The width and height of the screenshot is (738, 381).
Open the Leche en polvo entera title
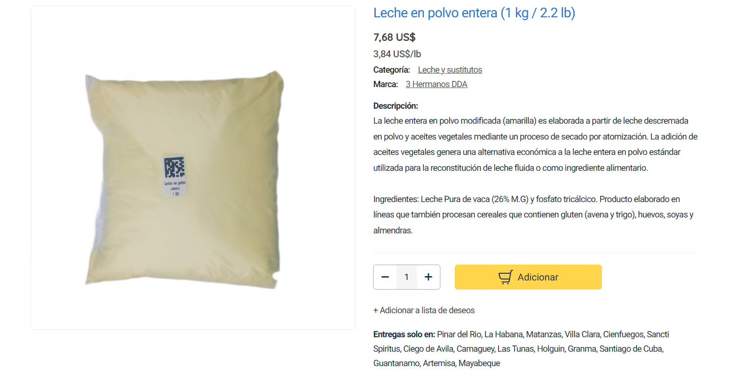pos(474,13)
